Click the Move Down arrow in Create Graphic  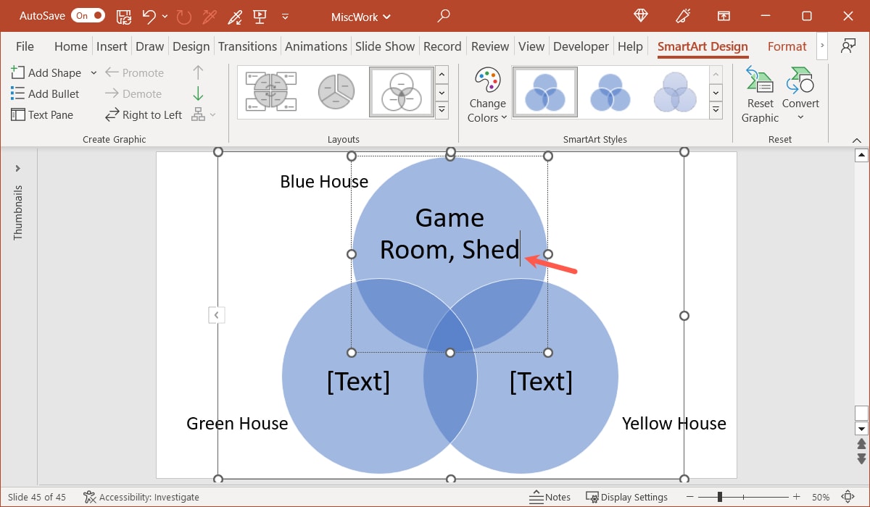tap(197, 93)
